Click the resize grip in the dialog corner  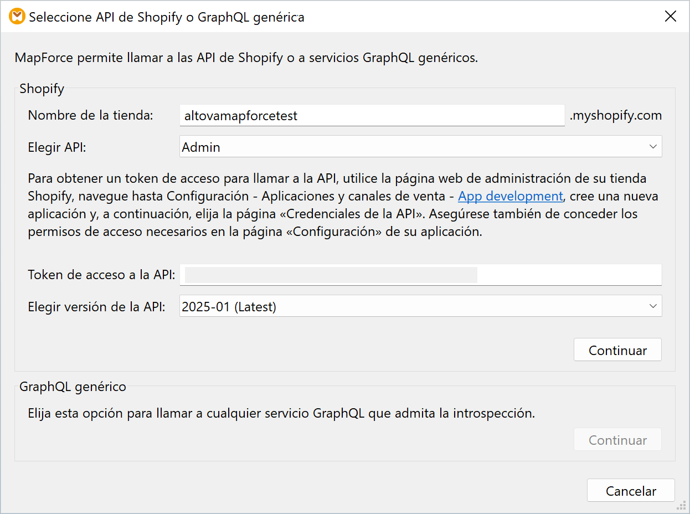point(682,506)
